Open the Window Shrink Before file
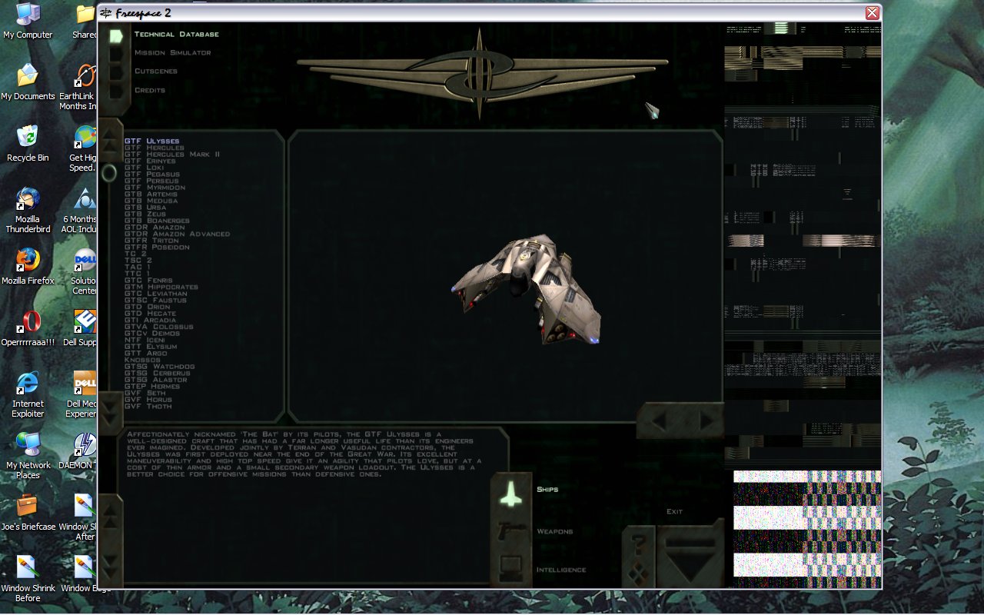The width and height of the screenshot is (984, 615). [28, 578]
